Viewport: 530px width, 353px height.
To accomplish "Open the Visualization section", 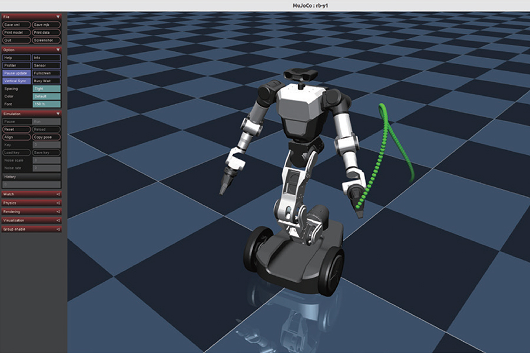I will (x=31, y=220).
